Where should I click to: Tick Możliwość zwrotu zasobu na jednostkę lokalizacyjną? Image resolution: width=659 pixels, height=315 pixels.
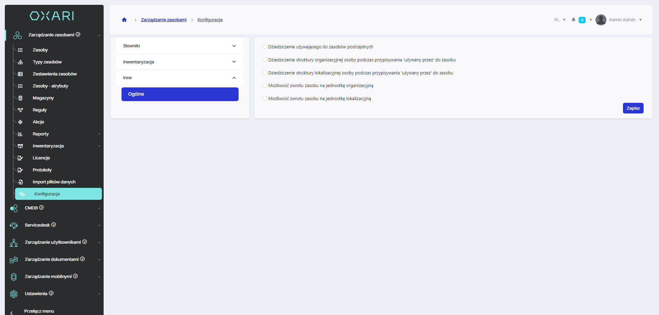click(265, 98)
